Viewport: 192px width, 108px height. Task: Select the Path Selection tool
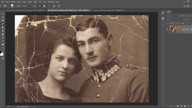[3, 41]
